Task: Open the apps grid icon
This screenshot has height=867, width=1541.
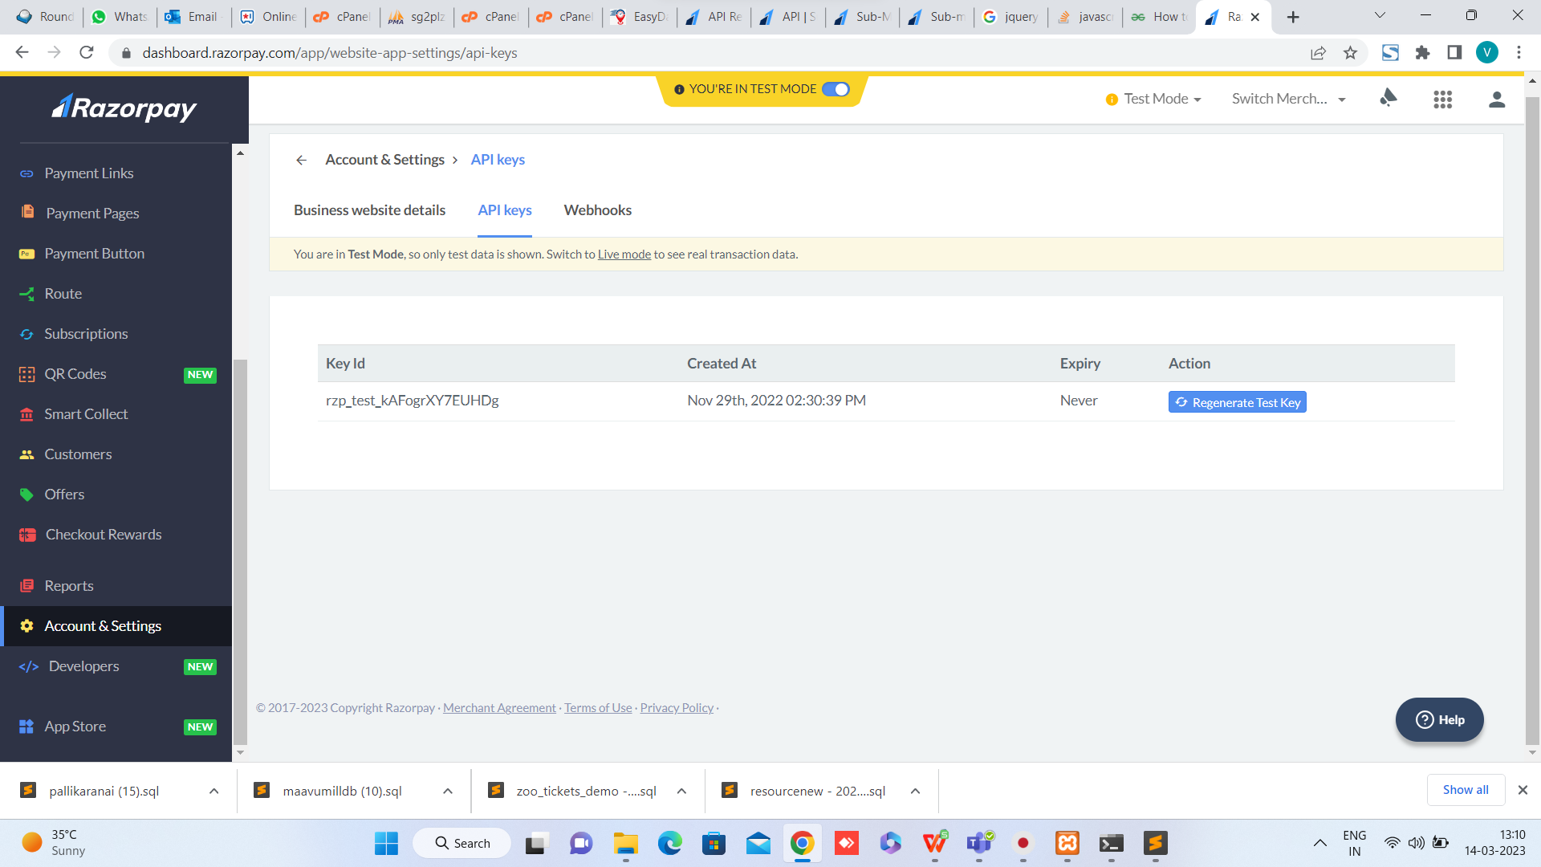Action: point(1442,99)
